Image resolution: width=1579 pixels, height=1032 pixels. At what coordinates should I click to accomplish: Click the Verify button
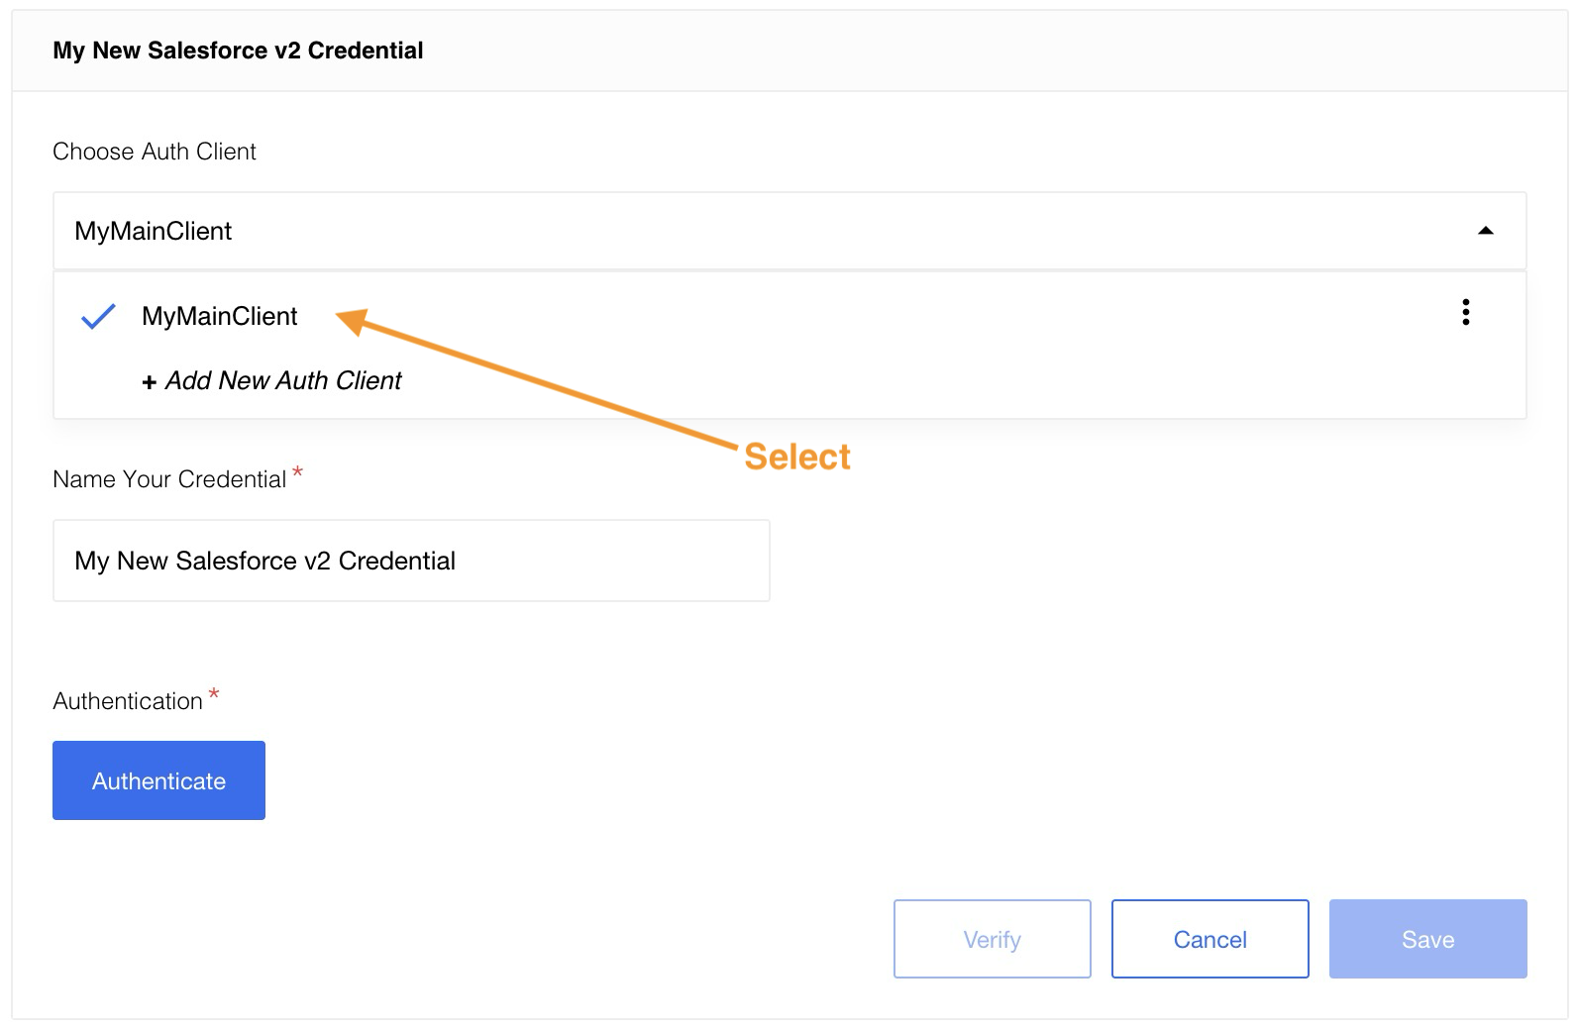coord(992,939)
